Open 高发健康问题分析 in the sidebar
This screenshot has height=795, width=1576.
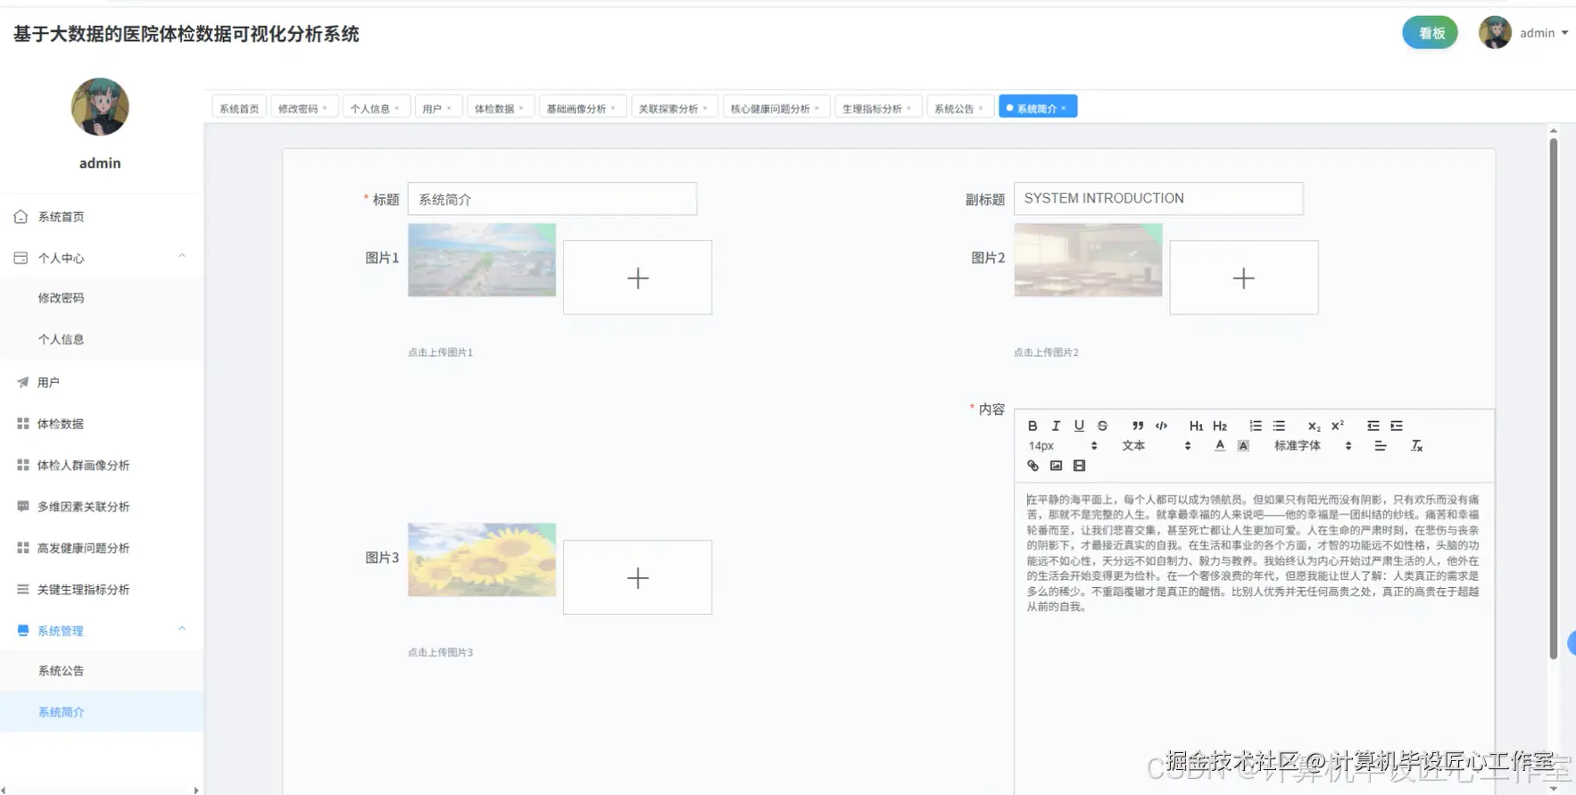pyautogui.click(x=102, y=548)
